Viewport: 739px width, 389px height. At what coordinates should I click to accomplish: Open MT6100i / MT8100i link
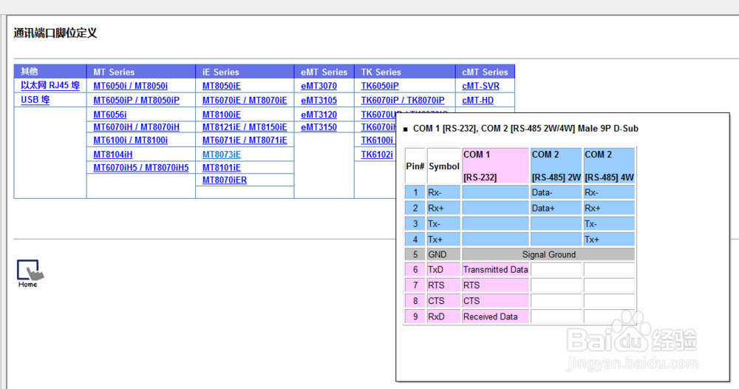pyautogui.click(x=131, y=140)
